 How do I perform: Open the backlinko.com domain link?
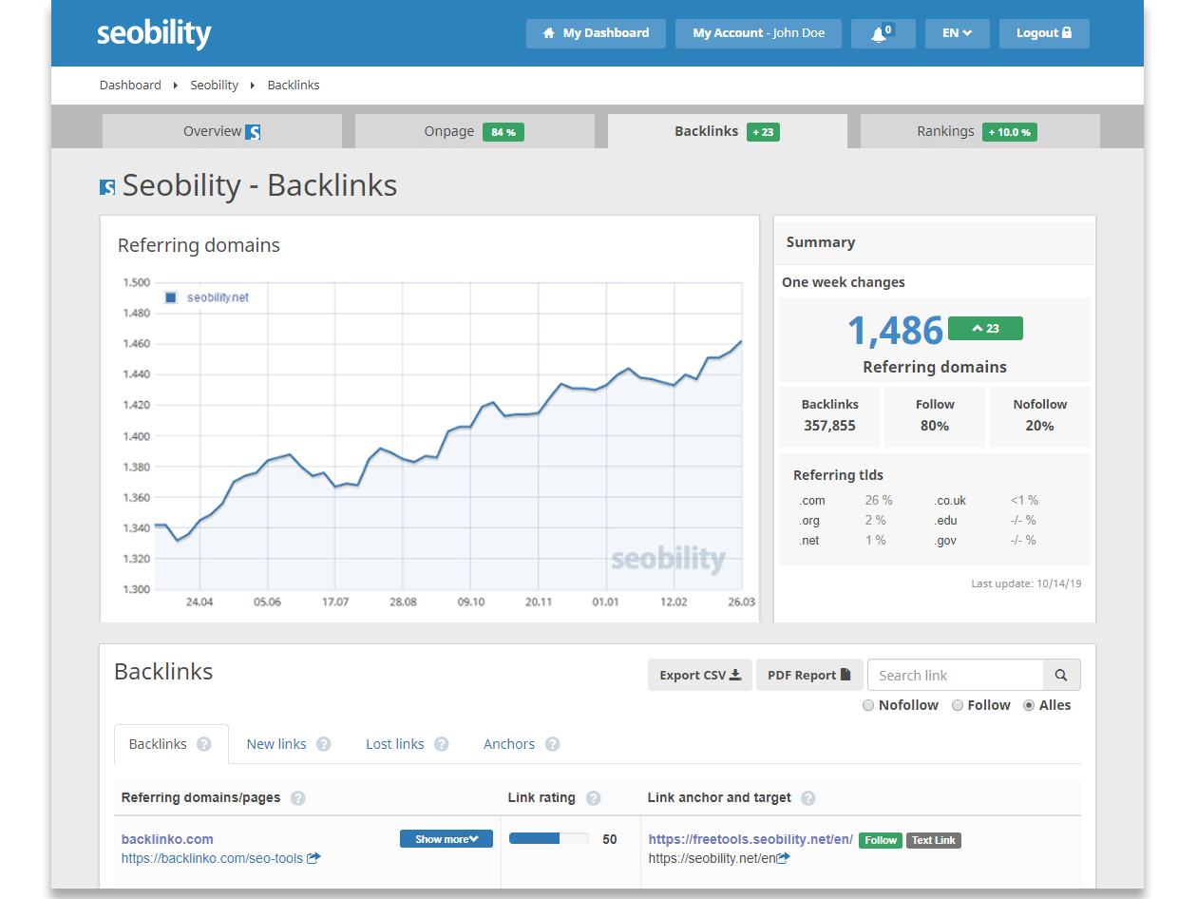point(167,839)
